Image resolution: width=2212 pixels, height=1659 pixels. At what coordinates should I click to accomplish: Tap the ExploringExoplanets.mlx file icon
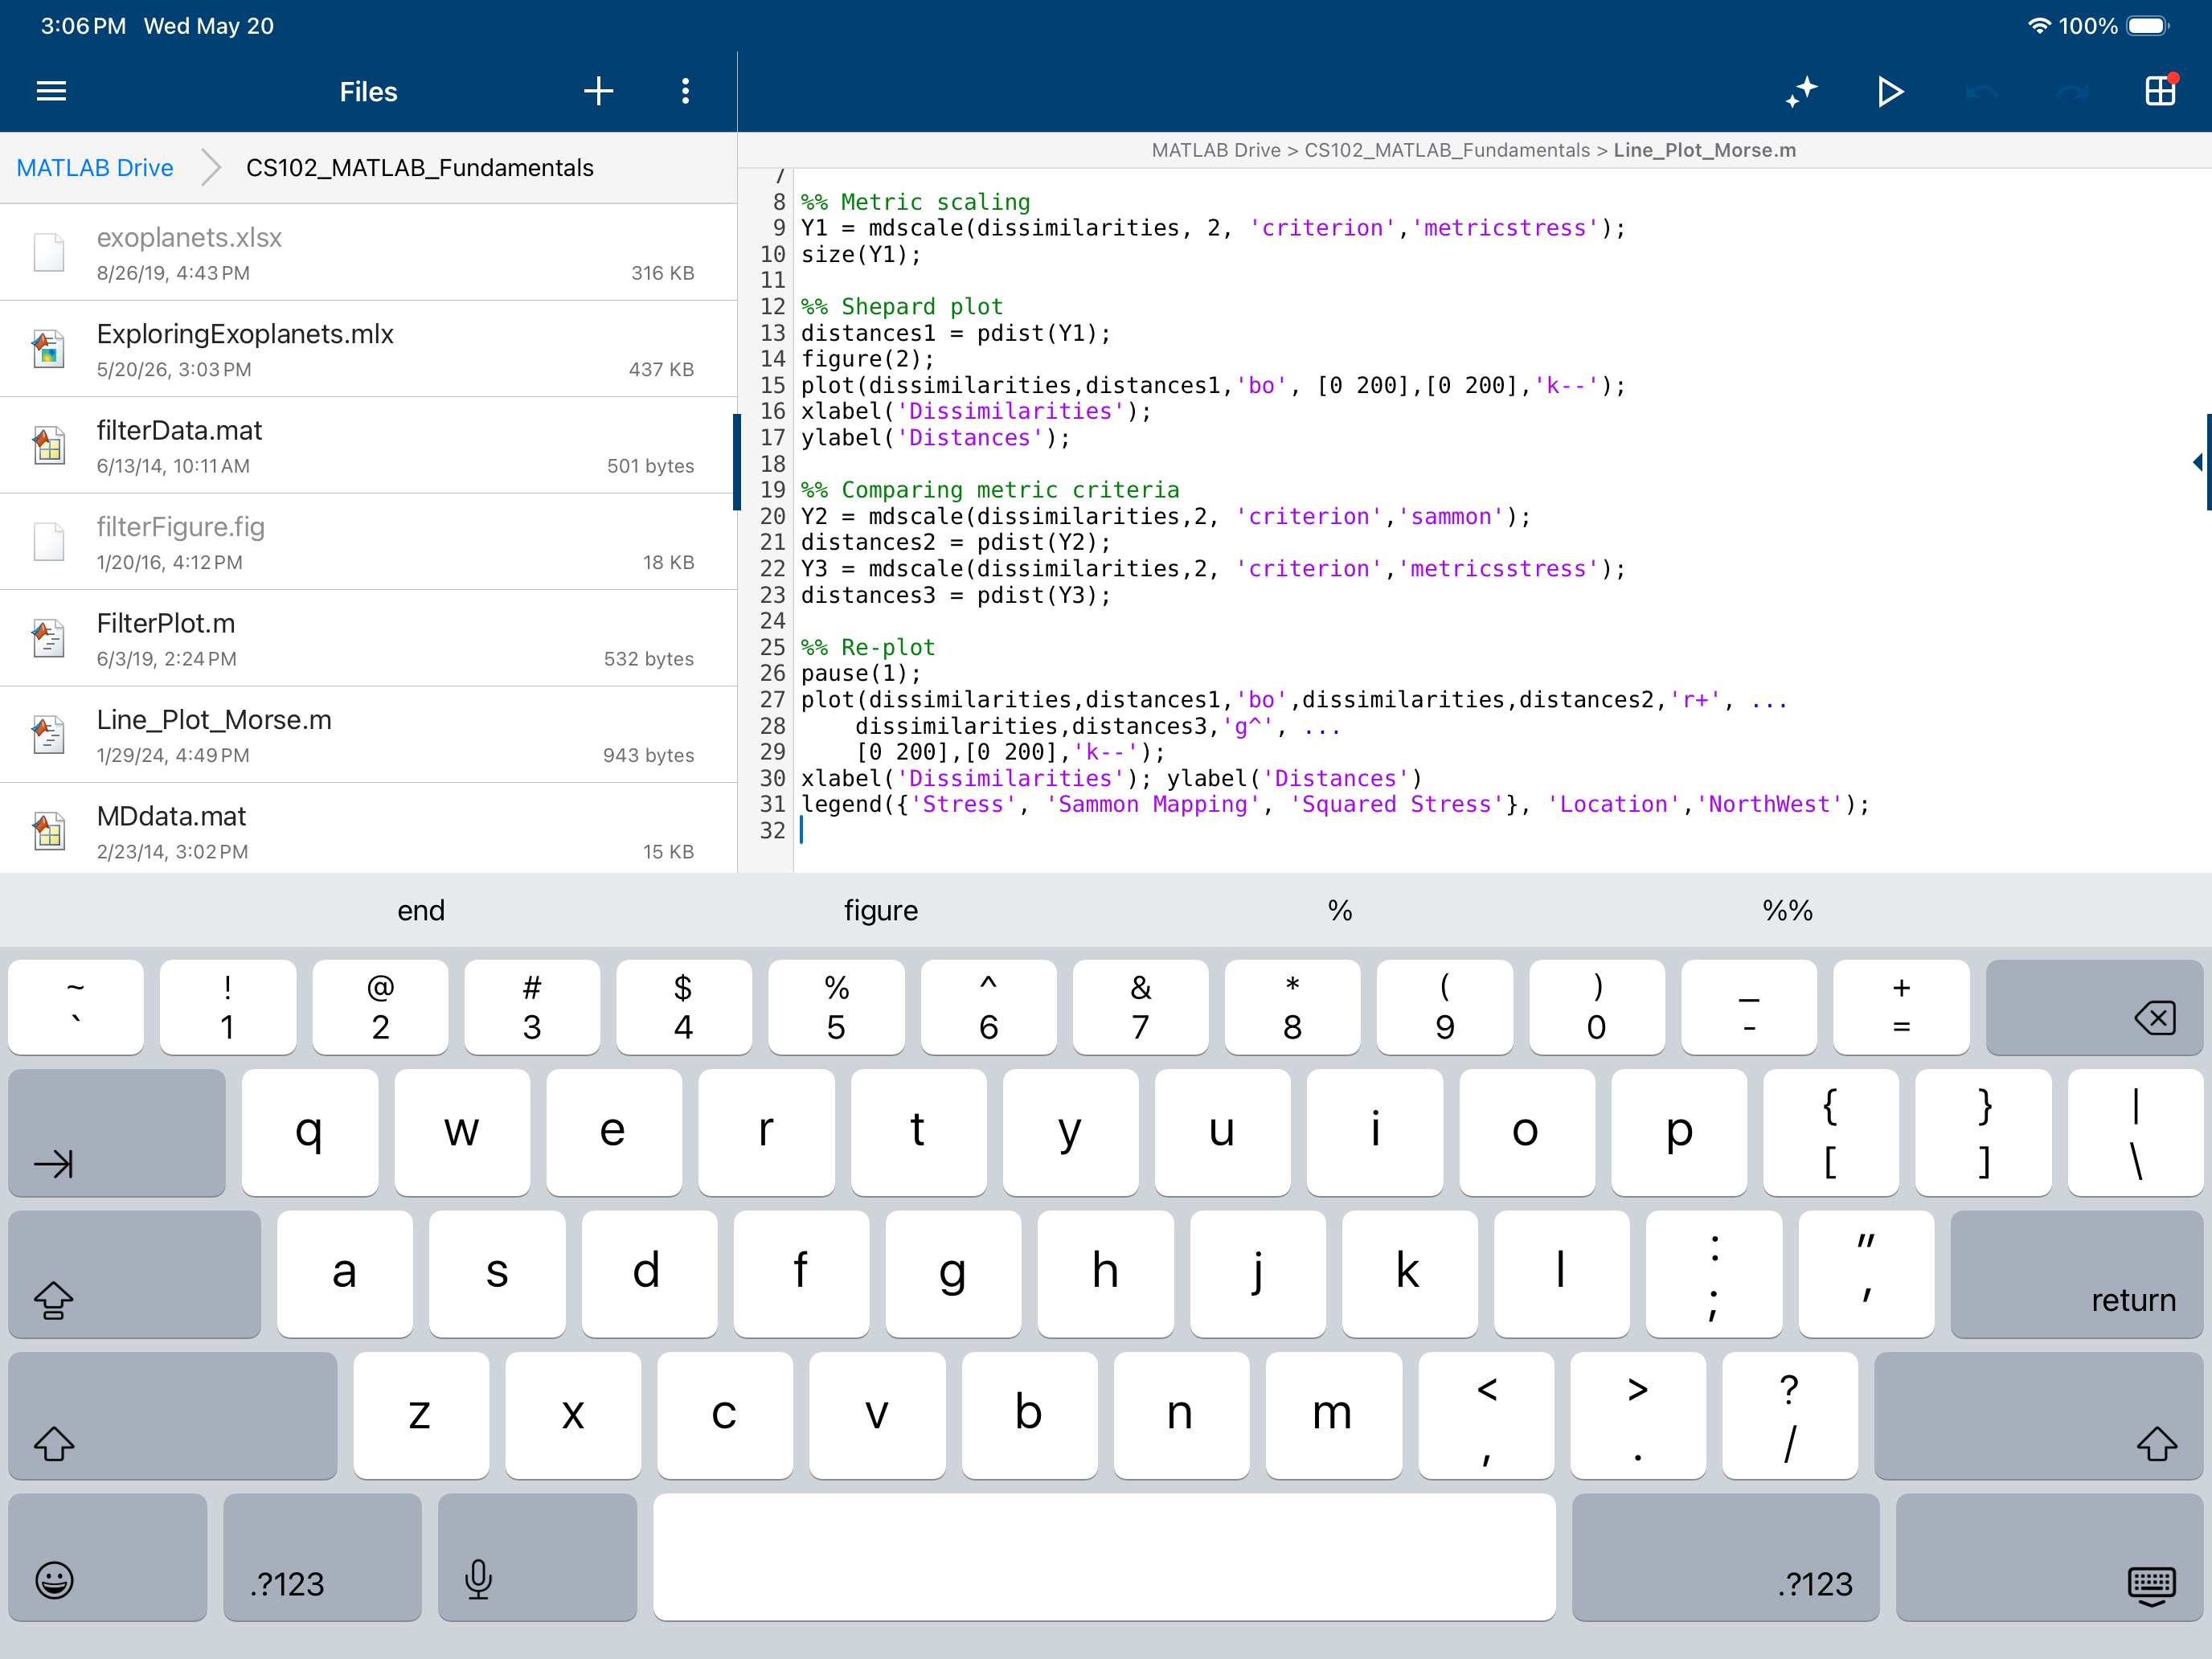48,349
